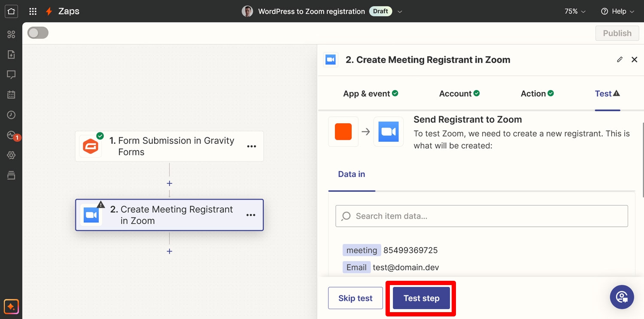Click the Zoom icon on step 2 card
Screen dimensions: 644x319
tap(91, 215)
